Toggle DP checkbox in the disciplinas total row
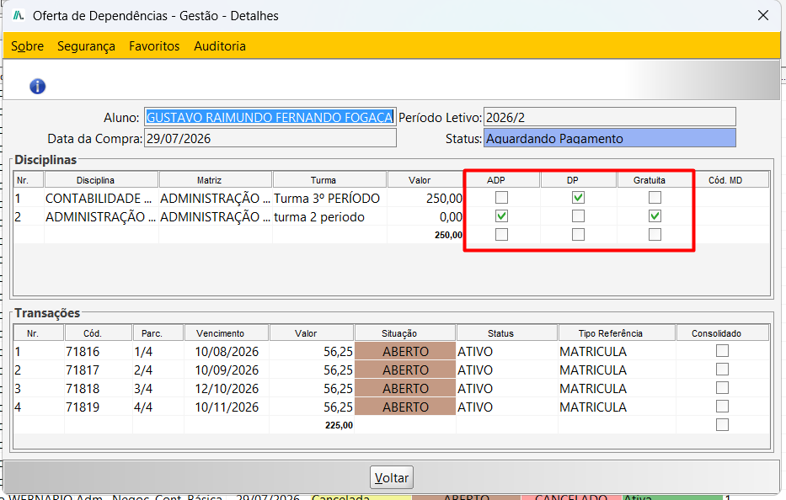The height and width of the screenshot is (500, 786). tap(578, 235)
